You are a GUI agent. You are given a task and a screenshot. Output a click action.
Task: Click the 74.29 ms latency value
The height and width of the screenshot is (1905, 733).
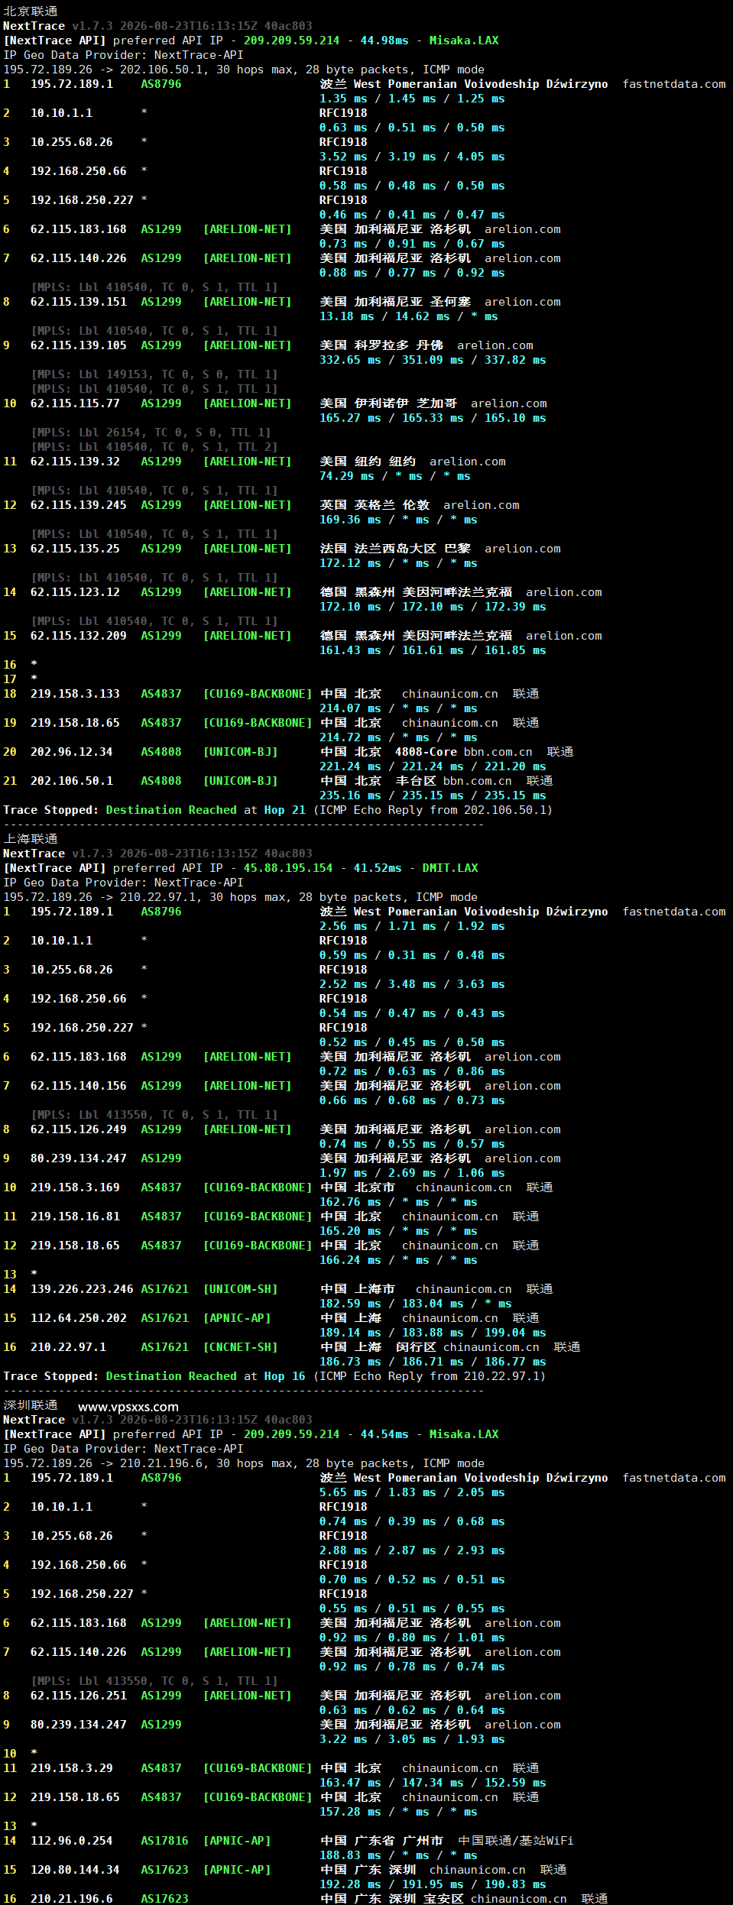(x=347, y=476)
